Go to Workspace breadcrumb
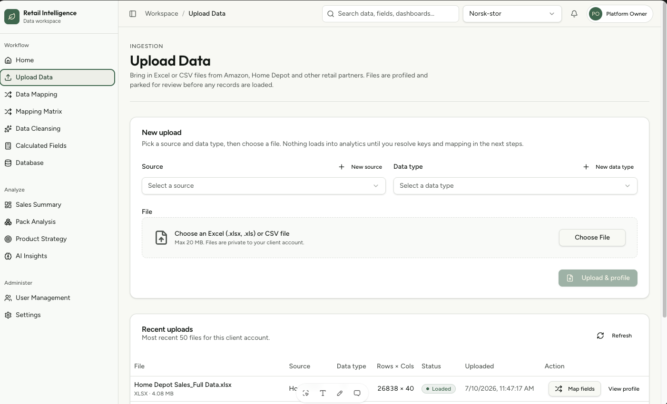Screen dimensions: 667x404 pos(161,14)
